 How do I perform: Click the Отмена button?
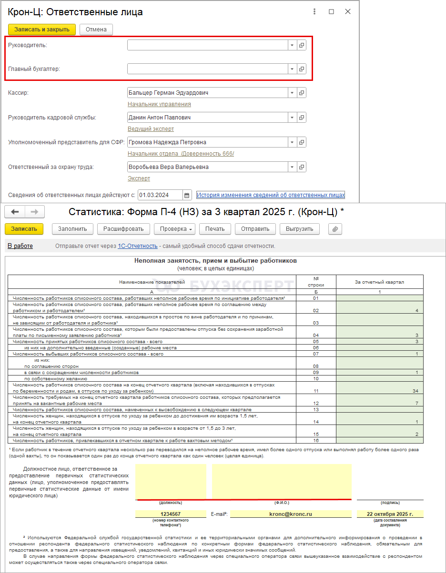point(96,30)
